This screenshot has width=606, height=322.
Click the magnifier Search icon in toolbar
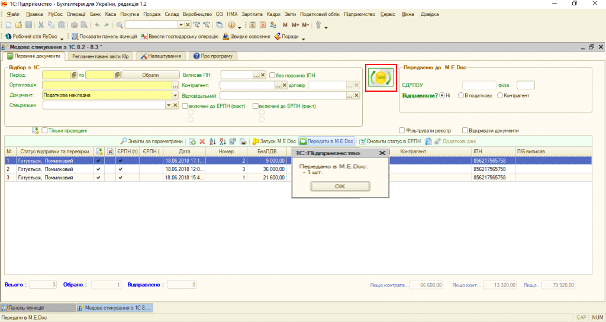pos(120,25)
